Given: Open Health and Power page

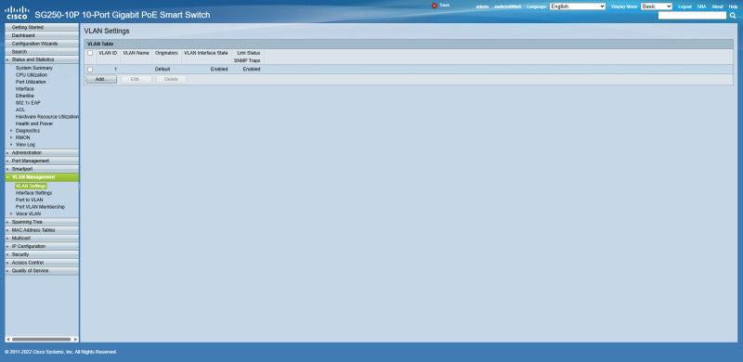Looking at the screenshot, I should tap(34, 123).
